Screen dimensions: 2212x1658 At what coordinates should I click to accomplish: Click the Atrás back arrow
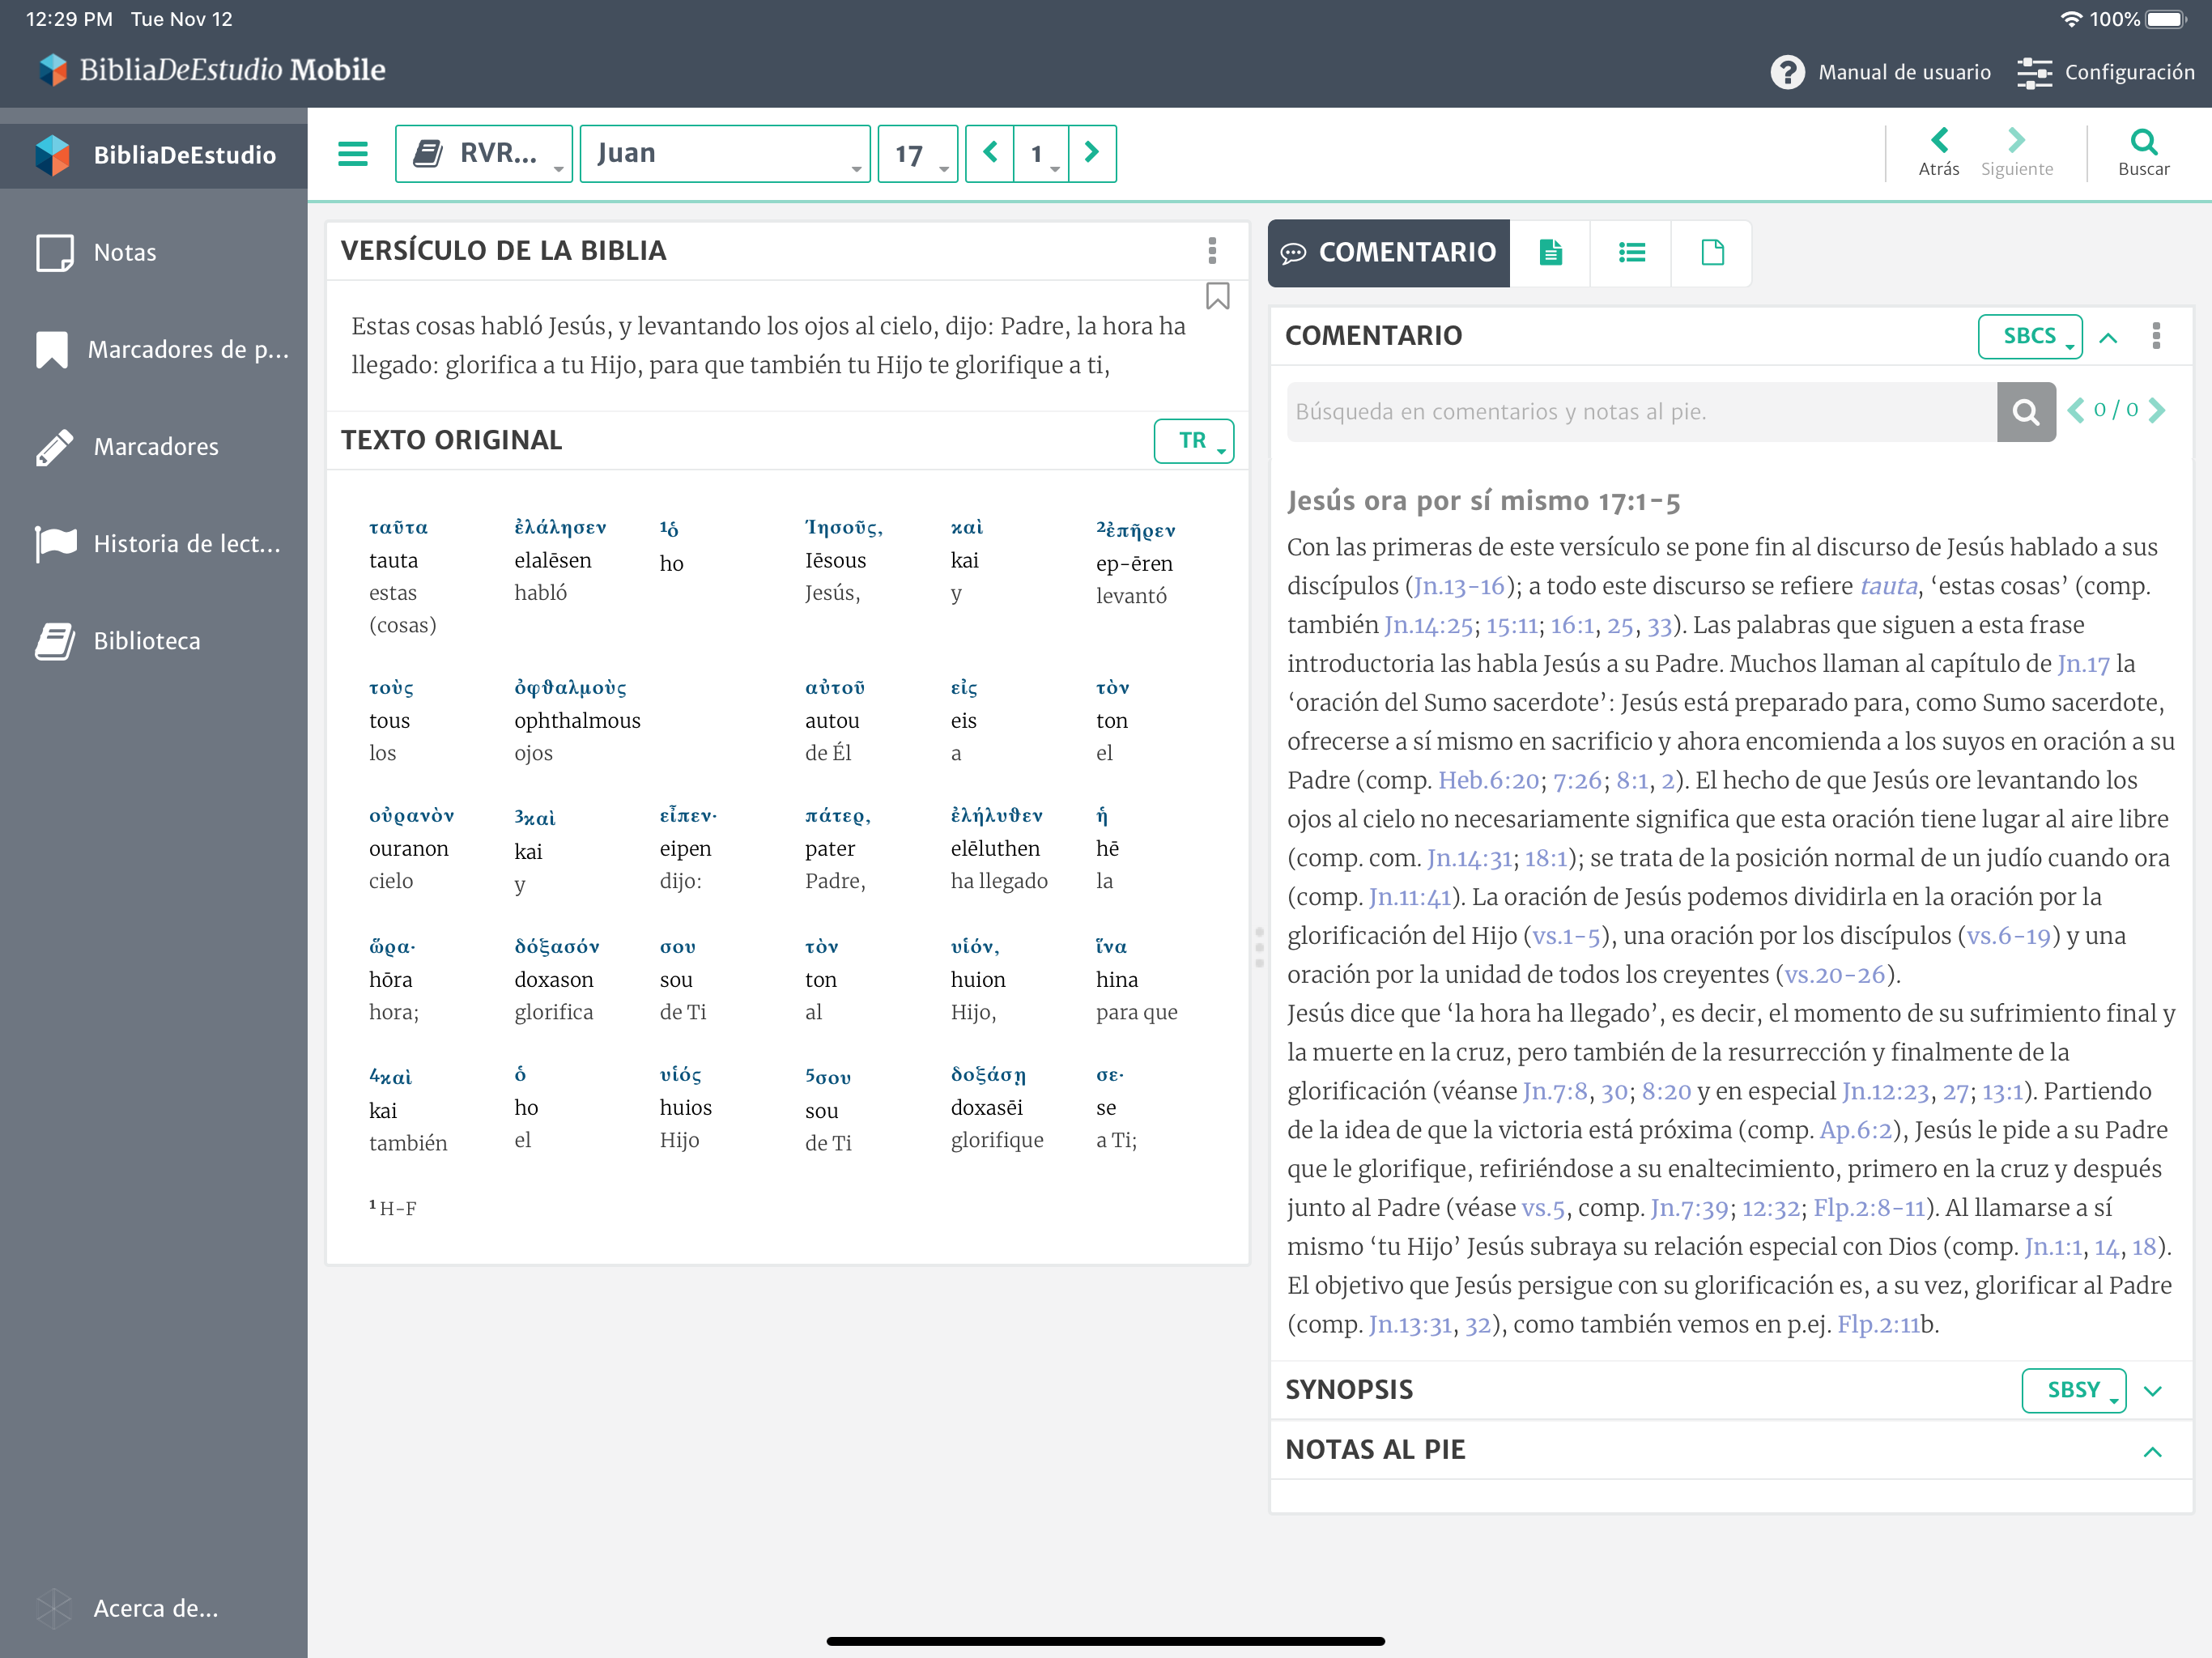[1938, 153]
